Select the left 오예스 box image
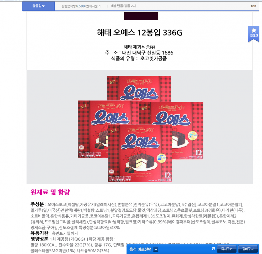The height and width of the screenshot is (254, 262). point(93,129)
